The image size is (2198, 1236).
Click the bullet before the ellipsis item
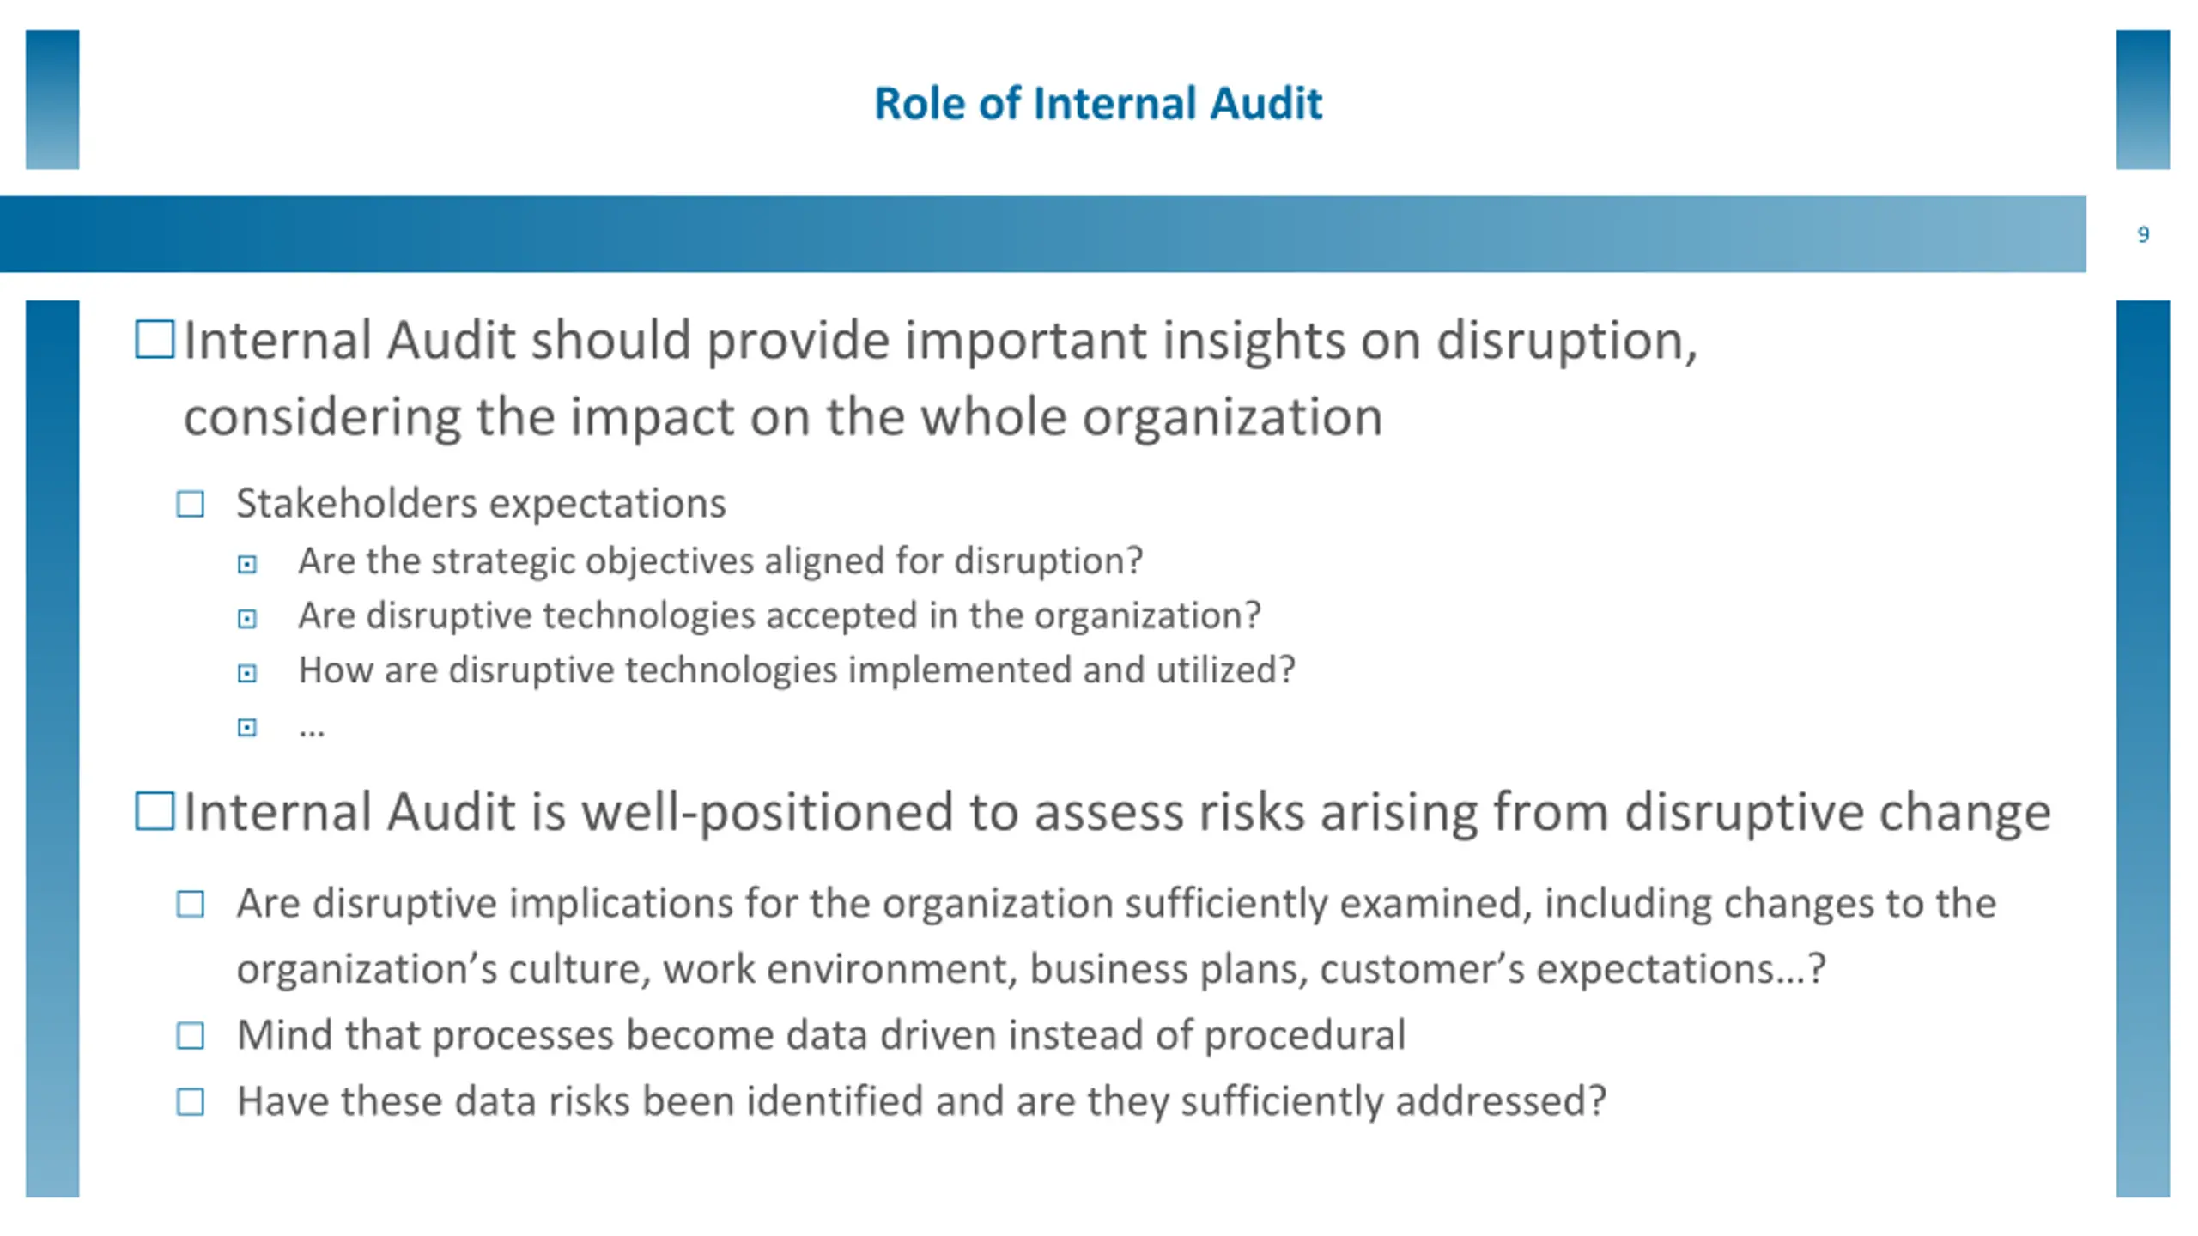tap(247, 728)
